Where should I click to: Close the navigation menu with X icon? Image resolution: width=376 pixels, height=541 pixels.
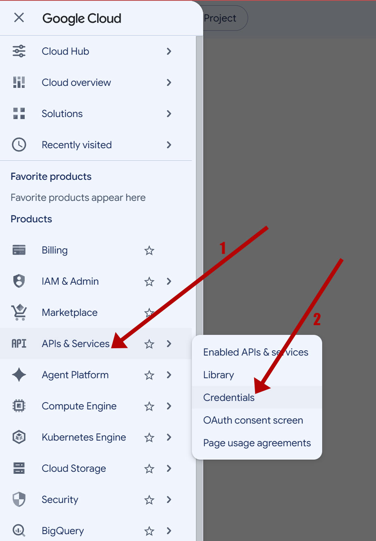[19, 17]
